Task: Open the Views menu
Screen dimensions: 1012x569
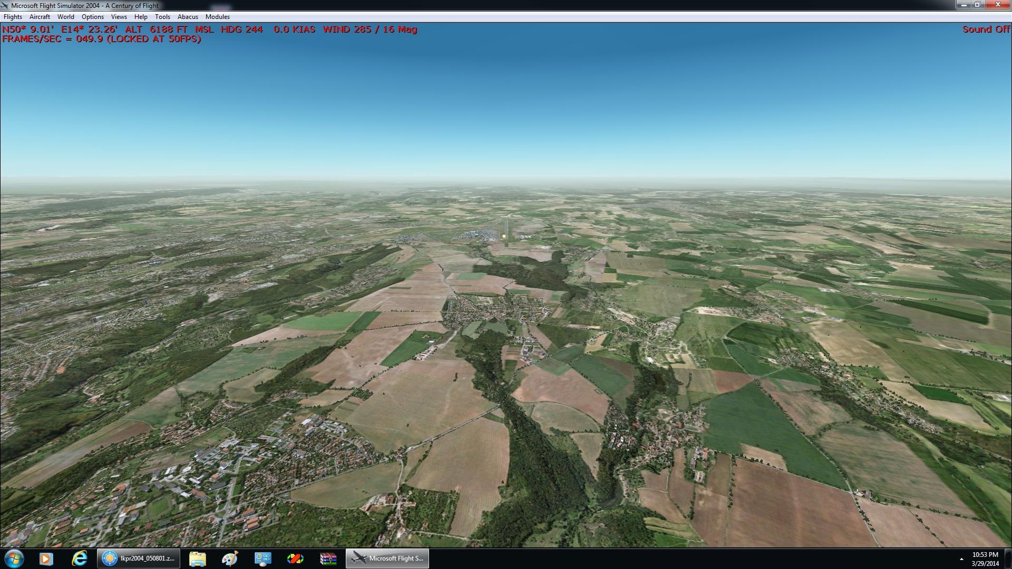Action: click(119, 17)
